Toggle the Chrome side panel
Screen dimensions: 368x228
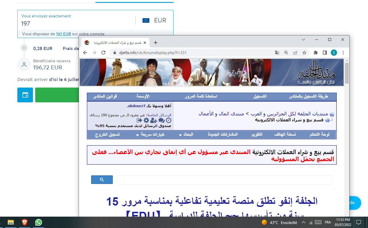pos(325,53)
